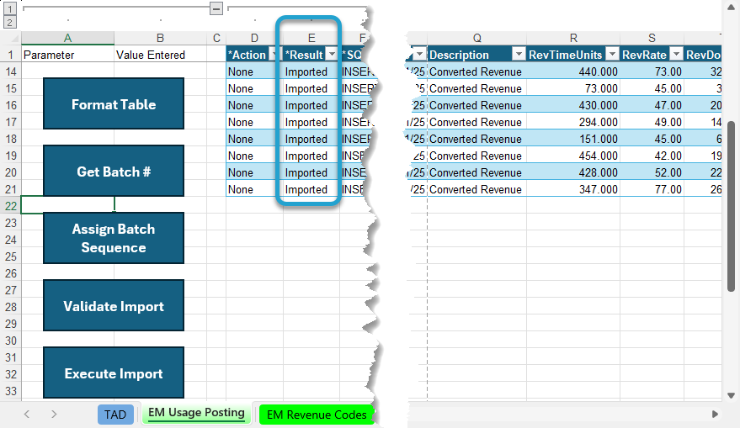Image resolution: width=740 pixels, height=428 pixels.
Task: Click the Format Table button
Action: click(114, 103)
